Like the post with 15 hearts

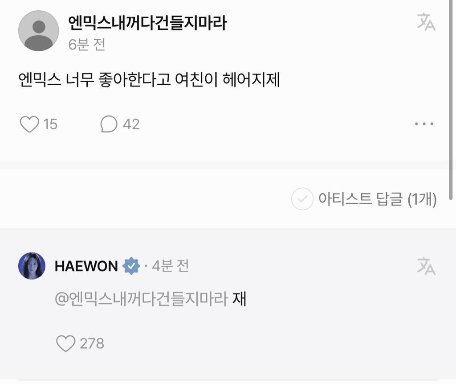29,124
